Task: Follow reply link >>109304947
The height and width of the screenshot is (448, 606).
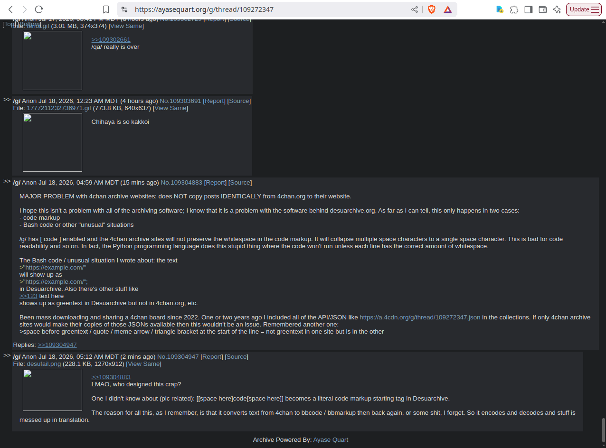Action: [57, 345]
